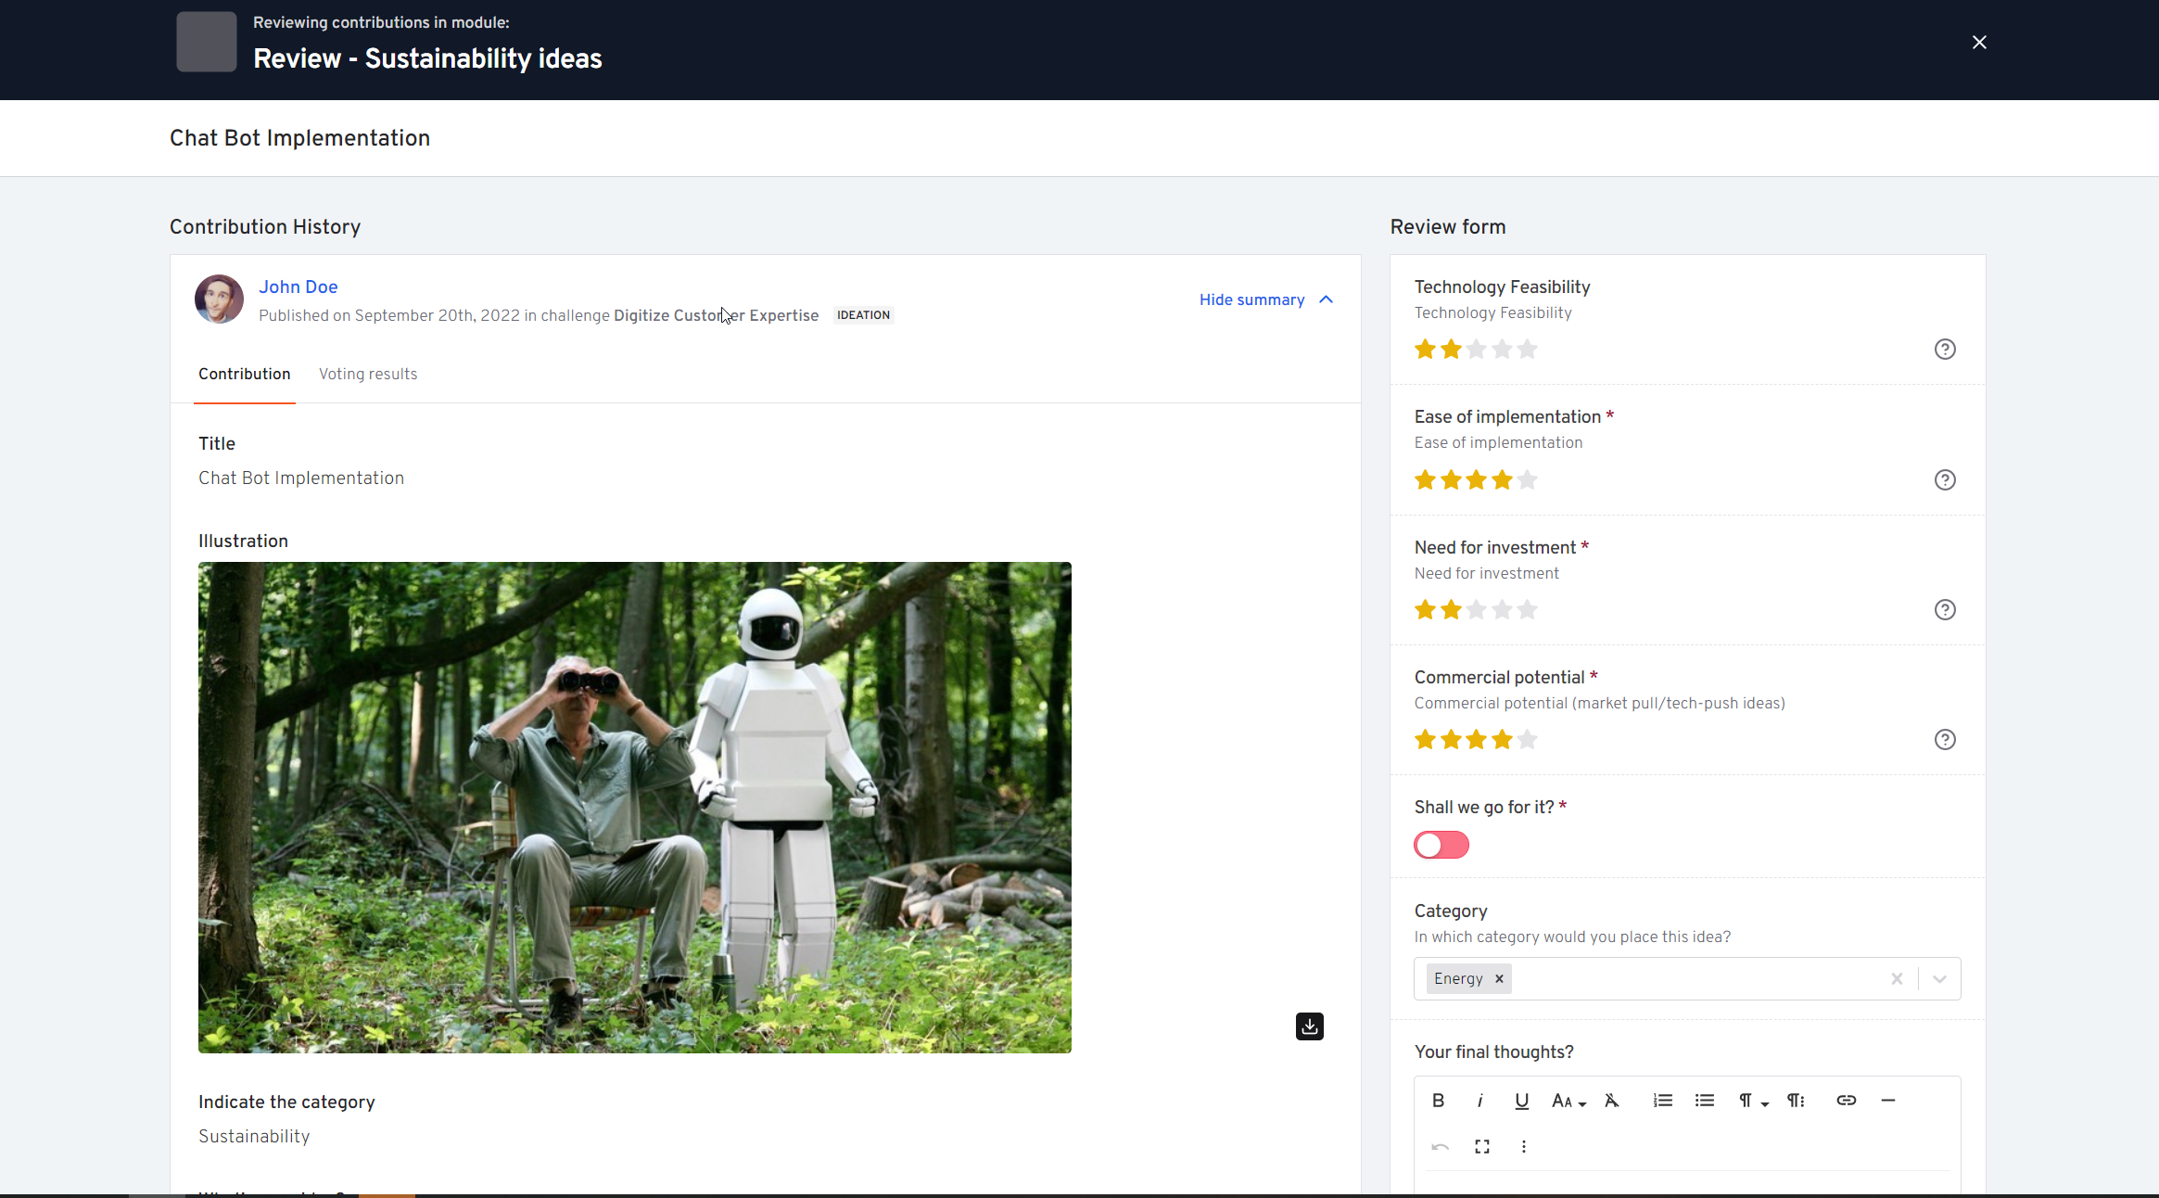Download the illustration image

coord(1309,1026)
